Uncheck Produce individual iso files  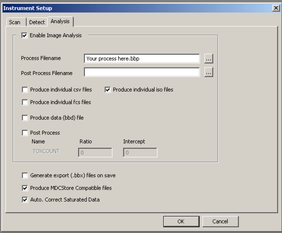click(108, 90)
